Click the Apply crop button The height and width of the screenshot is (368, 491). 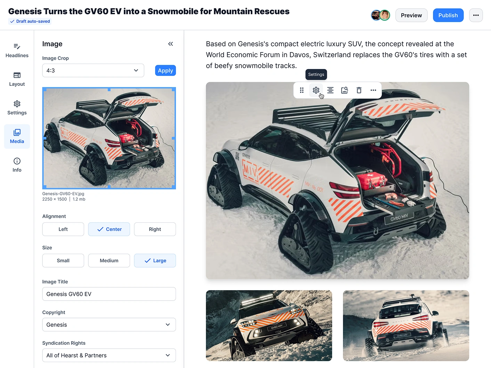point(166,71)
